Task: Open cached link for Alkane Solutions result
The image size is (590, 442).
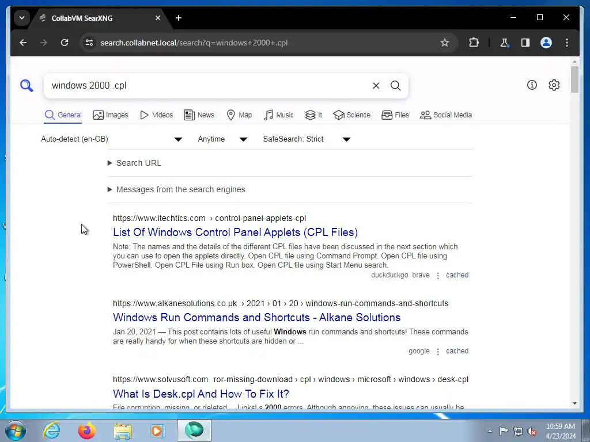Action: point(457,351)
